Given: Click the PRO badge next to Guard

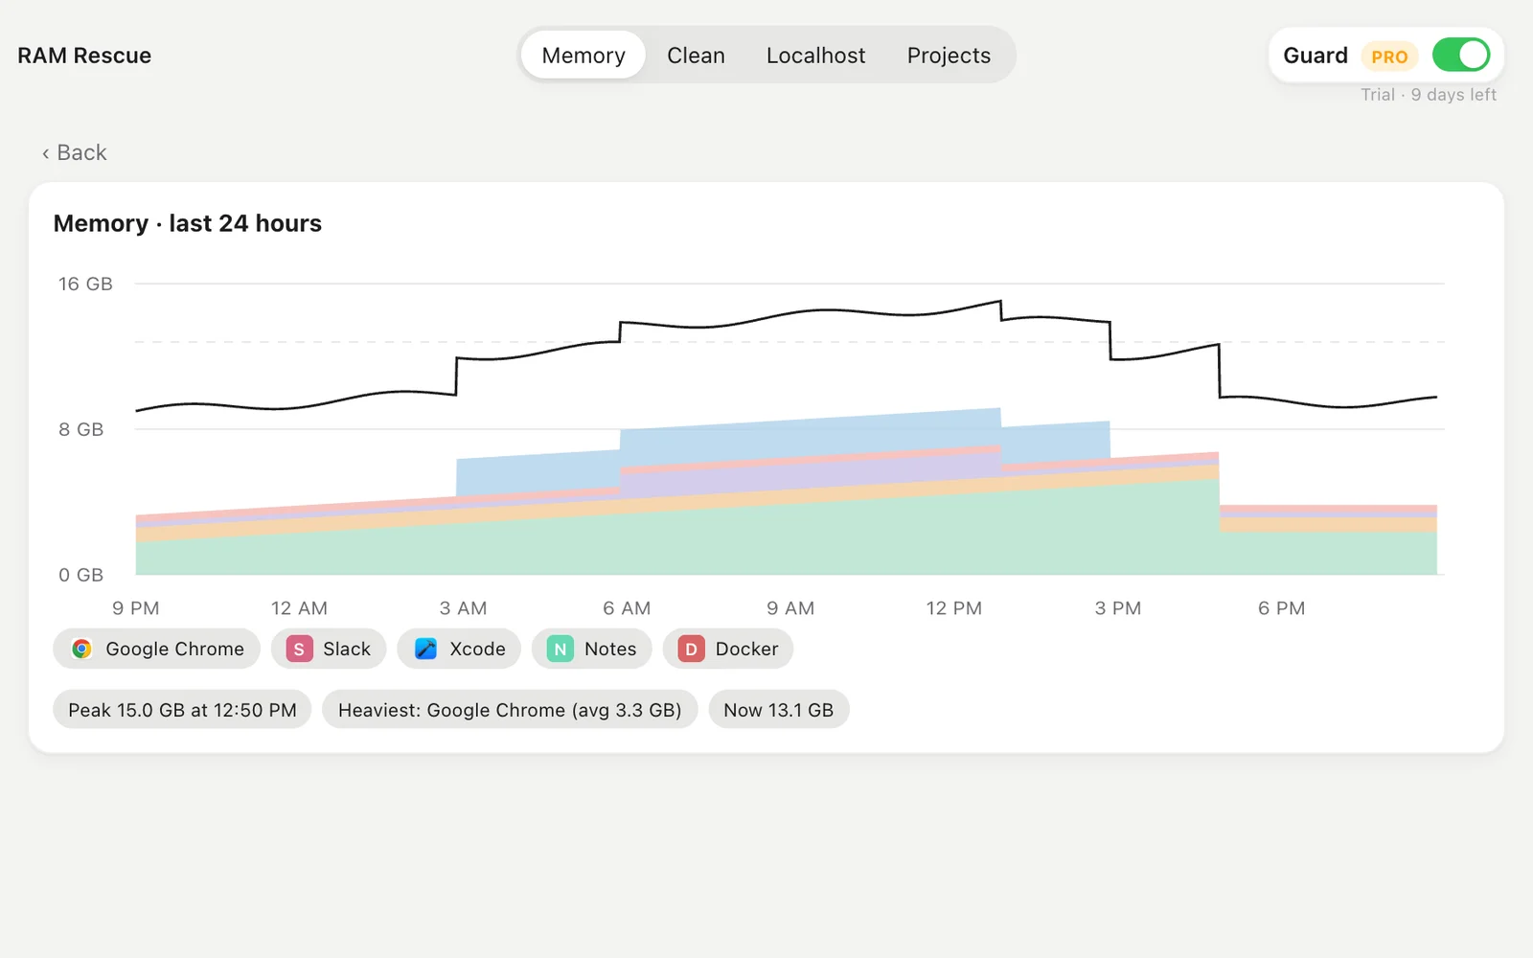Looking at the screenshot, I should 1389,57.
